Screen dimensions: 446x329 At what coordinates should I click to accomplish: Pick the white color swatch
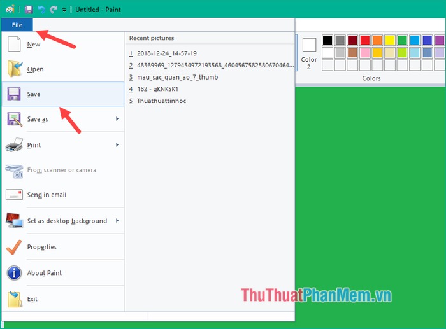327,53
